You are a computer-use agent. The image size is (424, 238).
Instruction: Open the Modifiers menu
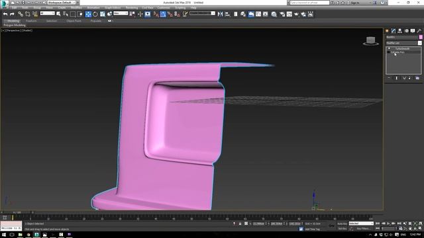(76, 8)
